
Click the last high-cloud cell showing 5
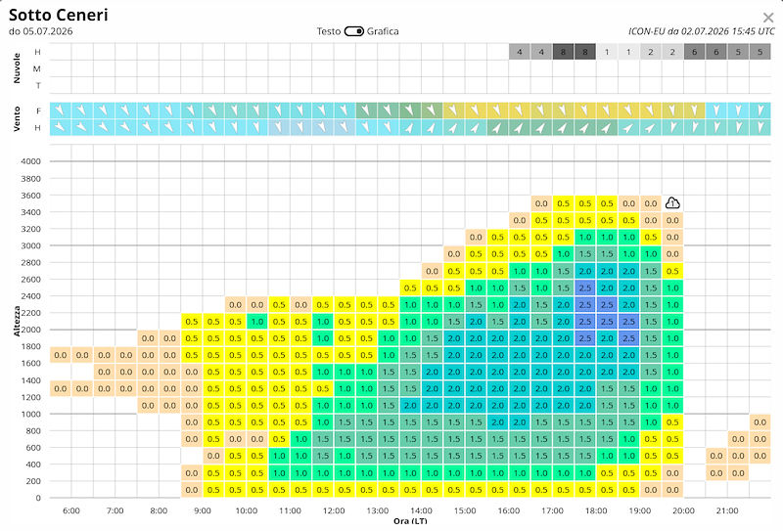coord(760,52)
